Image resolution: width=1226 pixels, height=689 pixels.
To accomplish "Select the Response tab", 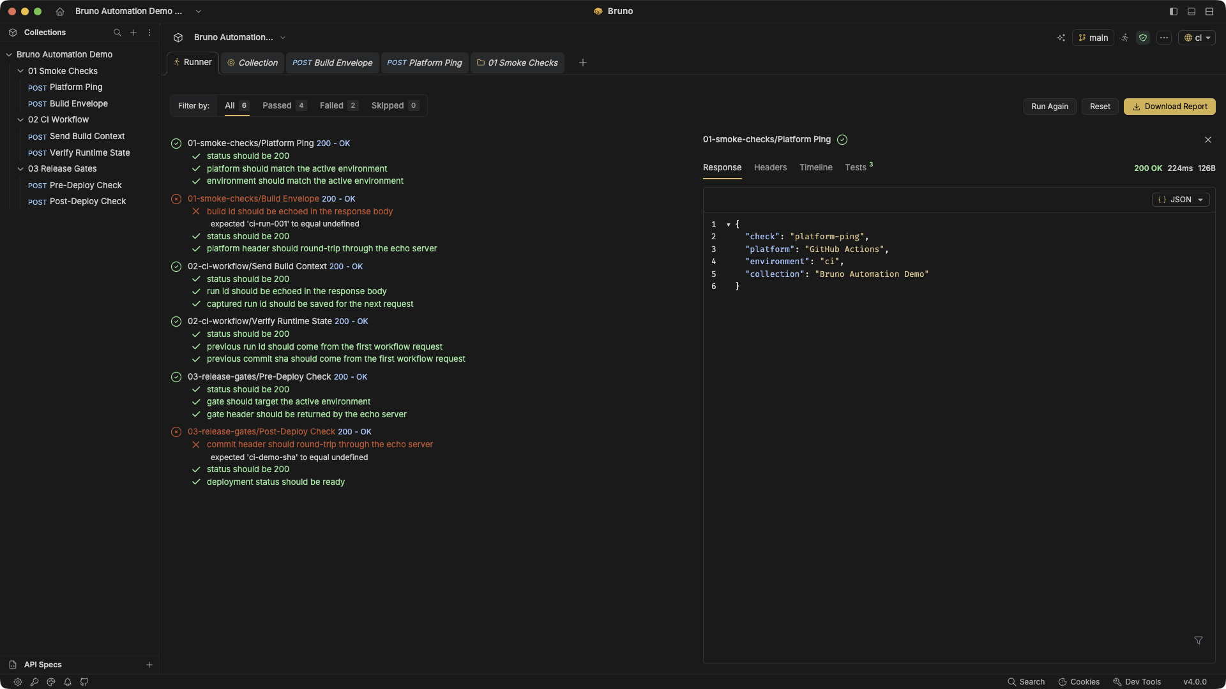I will pyautogui.click(x=722, y=168).
